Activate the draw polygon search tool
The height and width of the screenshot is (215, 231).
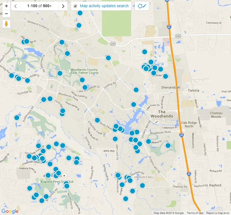(x=142, y=6)
